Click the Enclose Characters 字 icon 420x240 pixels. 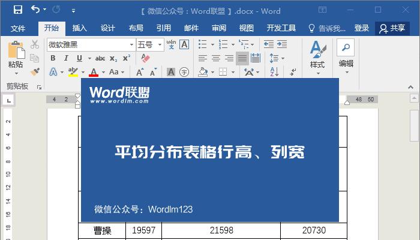(x=184, y=72)
